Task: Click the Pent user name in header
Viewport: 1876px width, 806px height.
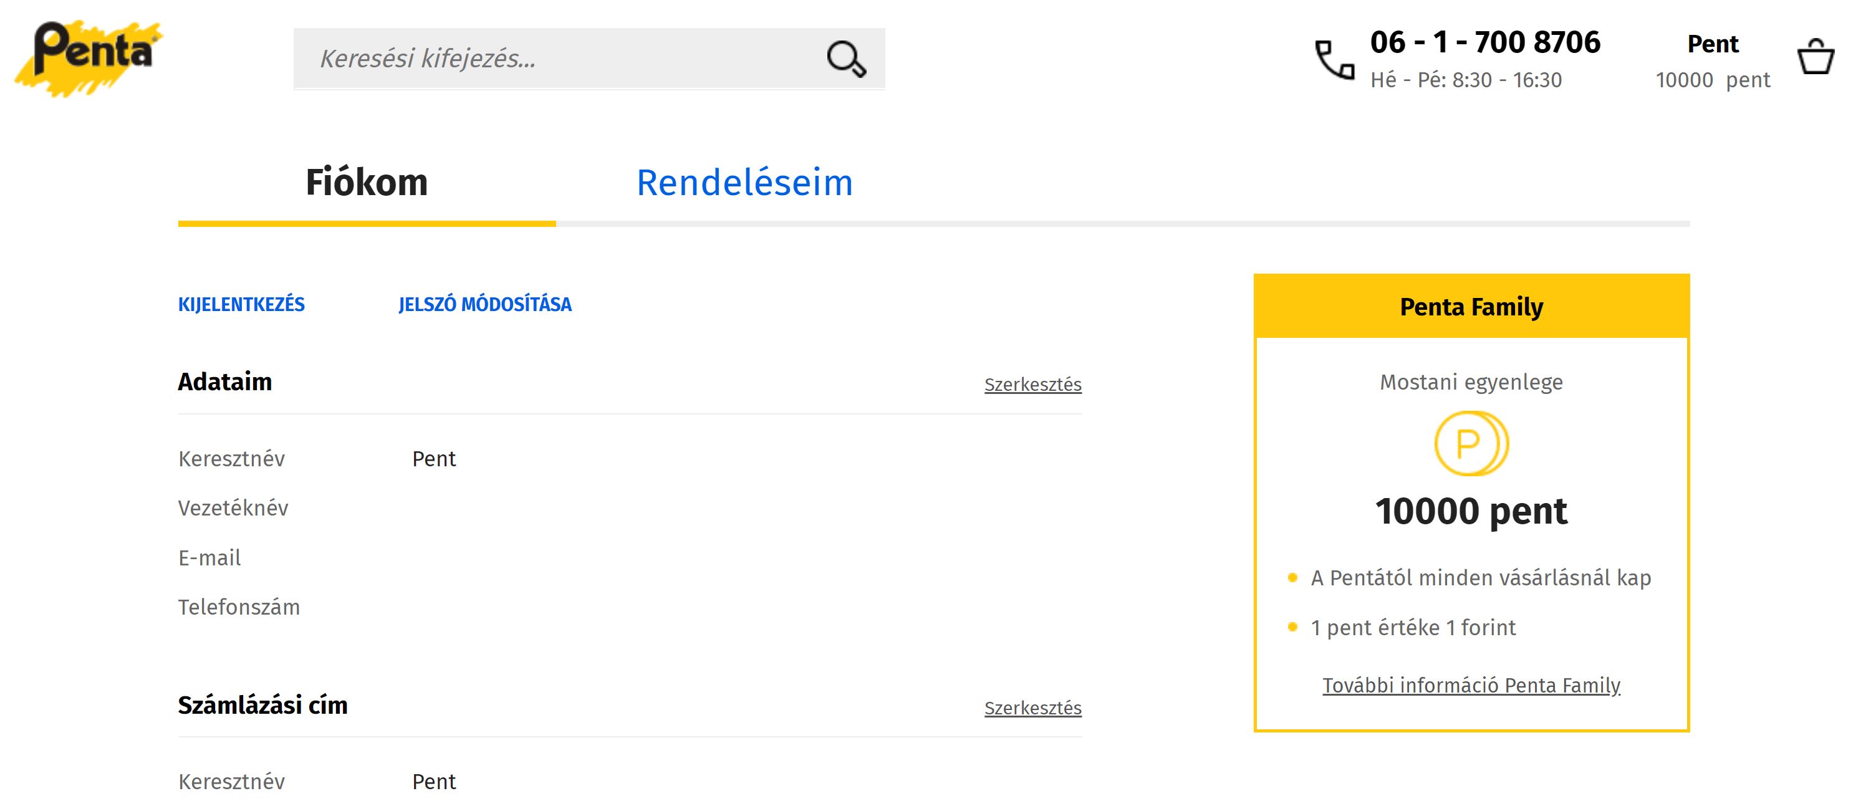Action: (x=1713, y=44)
